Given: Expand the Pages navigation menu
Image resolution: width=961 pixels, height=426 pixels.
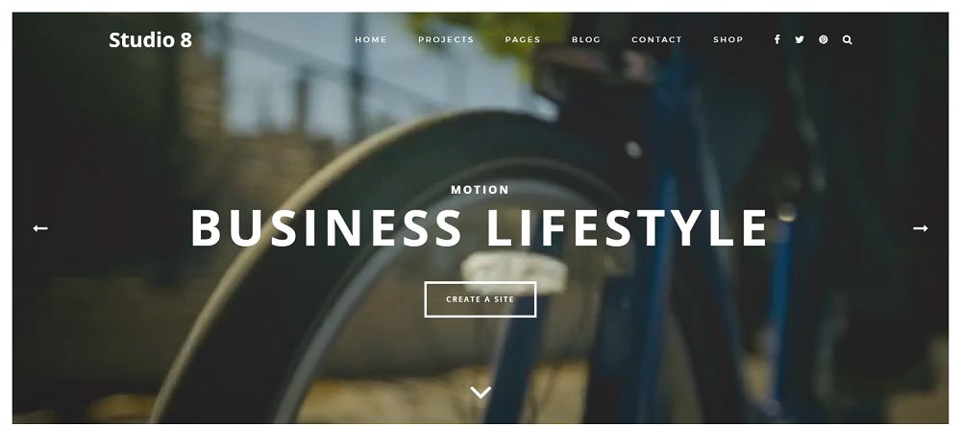Looking at the screenshot, I should point(523,39).
